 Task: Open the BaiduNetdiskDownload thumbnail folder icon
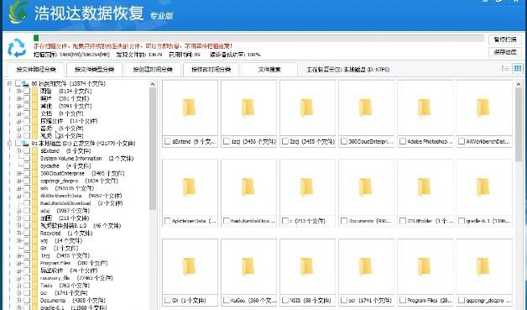[248, 187]
